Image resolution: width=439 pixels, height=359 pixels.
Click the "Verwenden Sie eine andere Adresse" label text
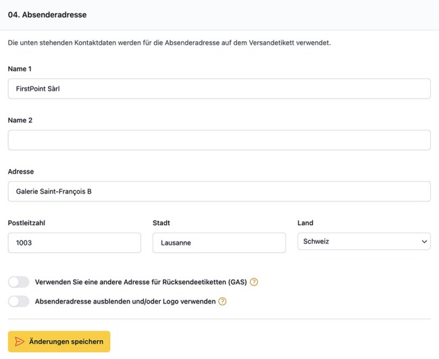(x=140, y=282)
